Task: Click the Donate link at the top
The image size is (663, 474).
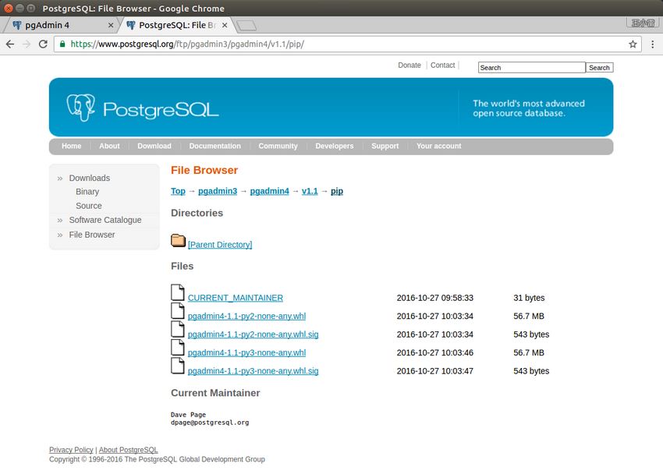Action: pos(409,65)
